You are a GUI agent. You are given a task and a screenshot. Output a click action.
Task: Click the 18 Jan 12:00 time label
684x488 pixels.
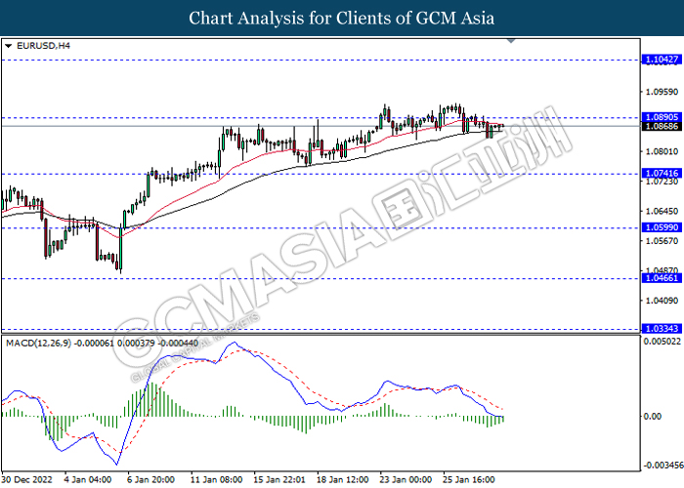343,480
